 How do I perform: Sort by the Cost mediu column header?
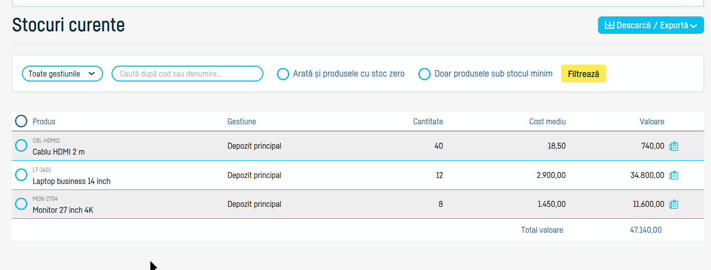coord(548,121)
